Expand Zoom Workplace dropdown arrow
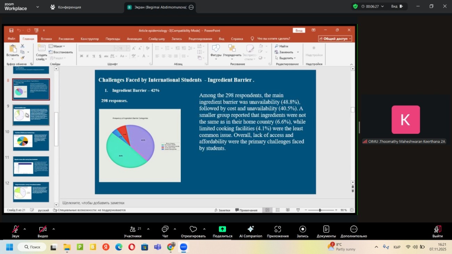 click(x=38, y=7)
